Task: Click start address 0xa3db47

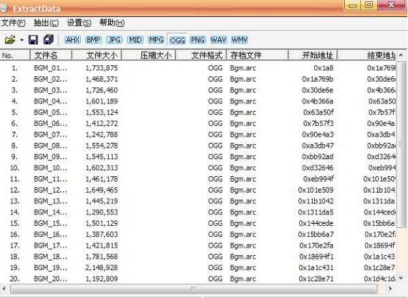Action: (318, 146)
